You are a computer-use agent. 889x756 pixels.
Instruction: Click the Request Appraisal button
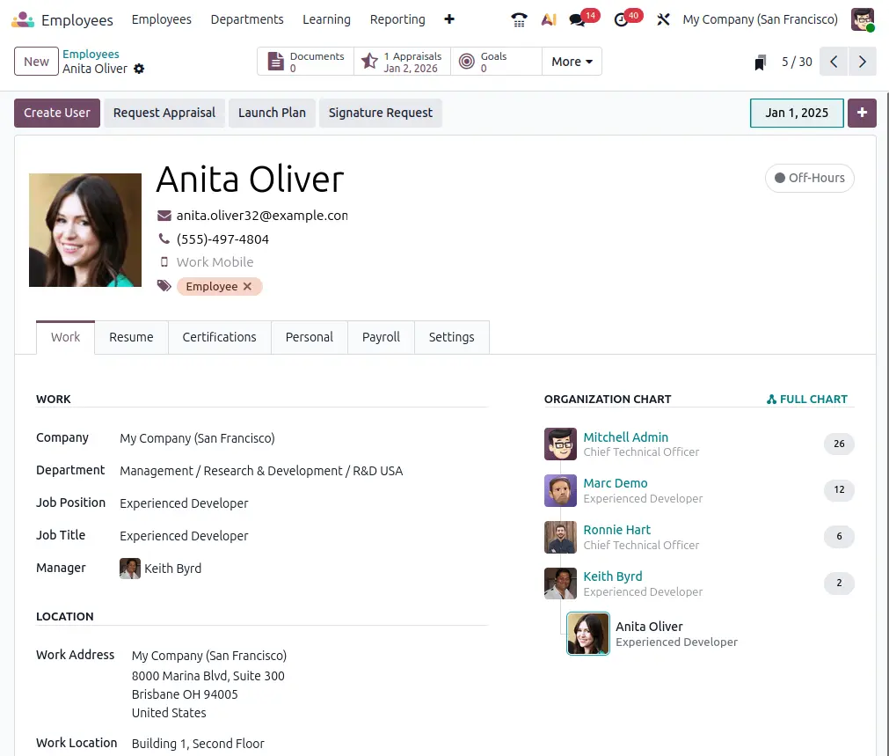point(164,113)
